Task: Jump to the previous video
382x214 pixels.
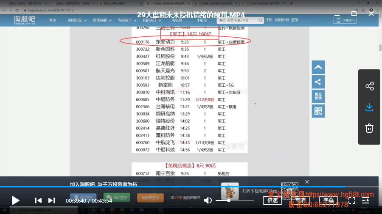Action: click(x=38, y=200)
